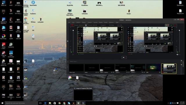
Task: Click the upper round icon beside the shot list
Action: pyautogui.click(x=181, y=61)
